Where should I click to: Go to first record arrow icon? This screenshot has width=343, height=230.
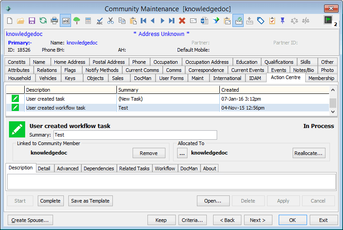[143, 21]
